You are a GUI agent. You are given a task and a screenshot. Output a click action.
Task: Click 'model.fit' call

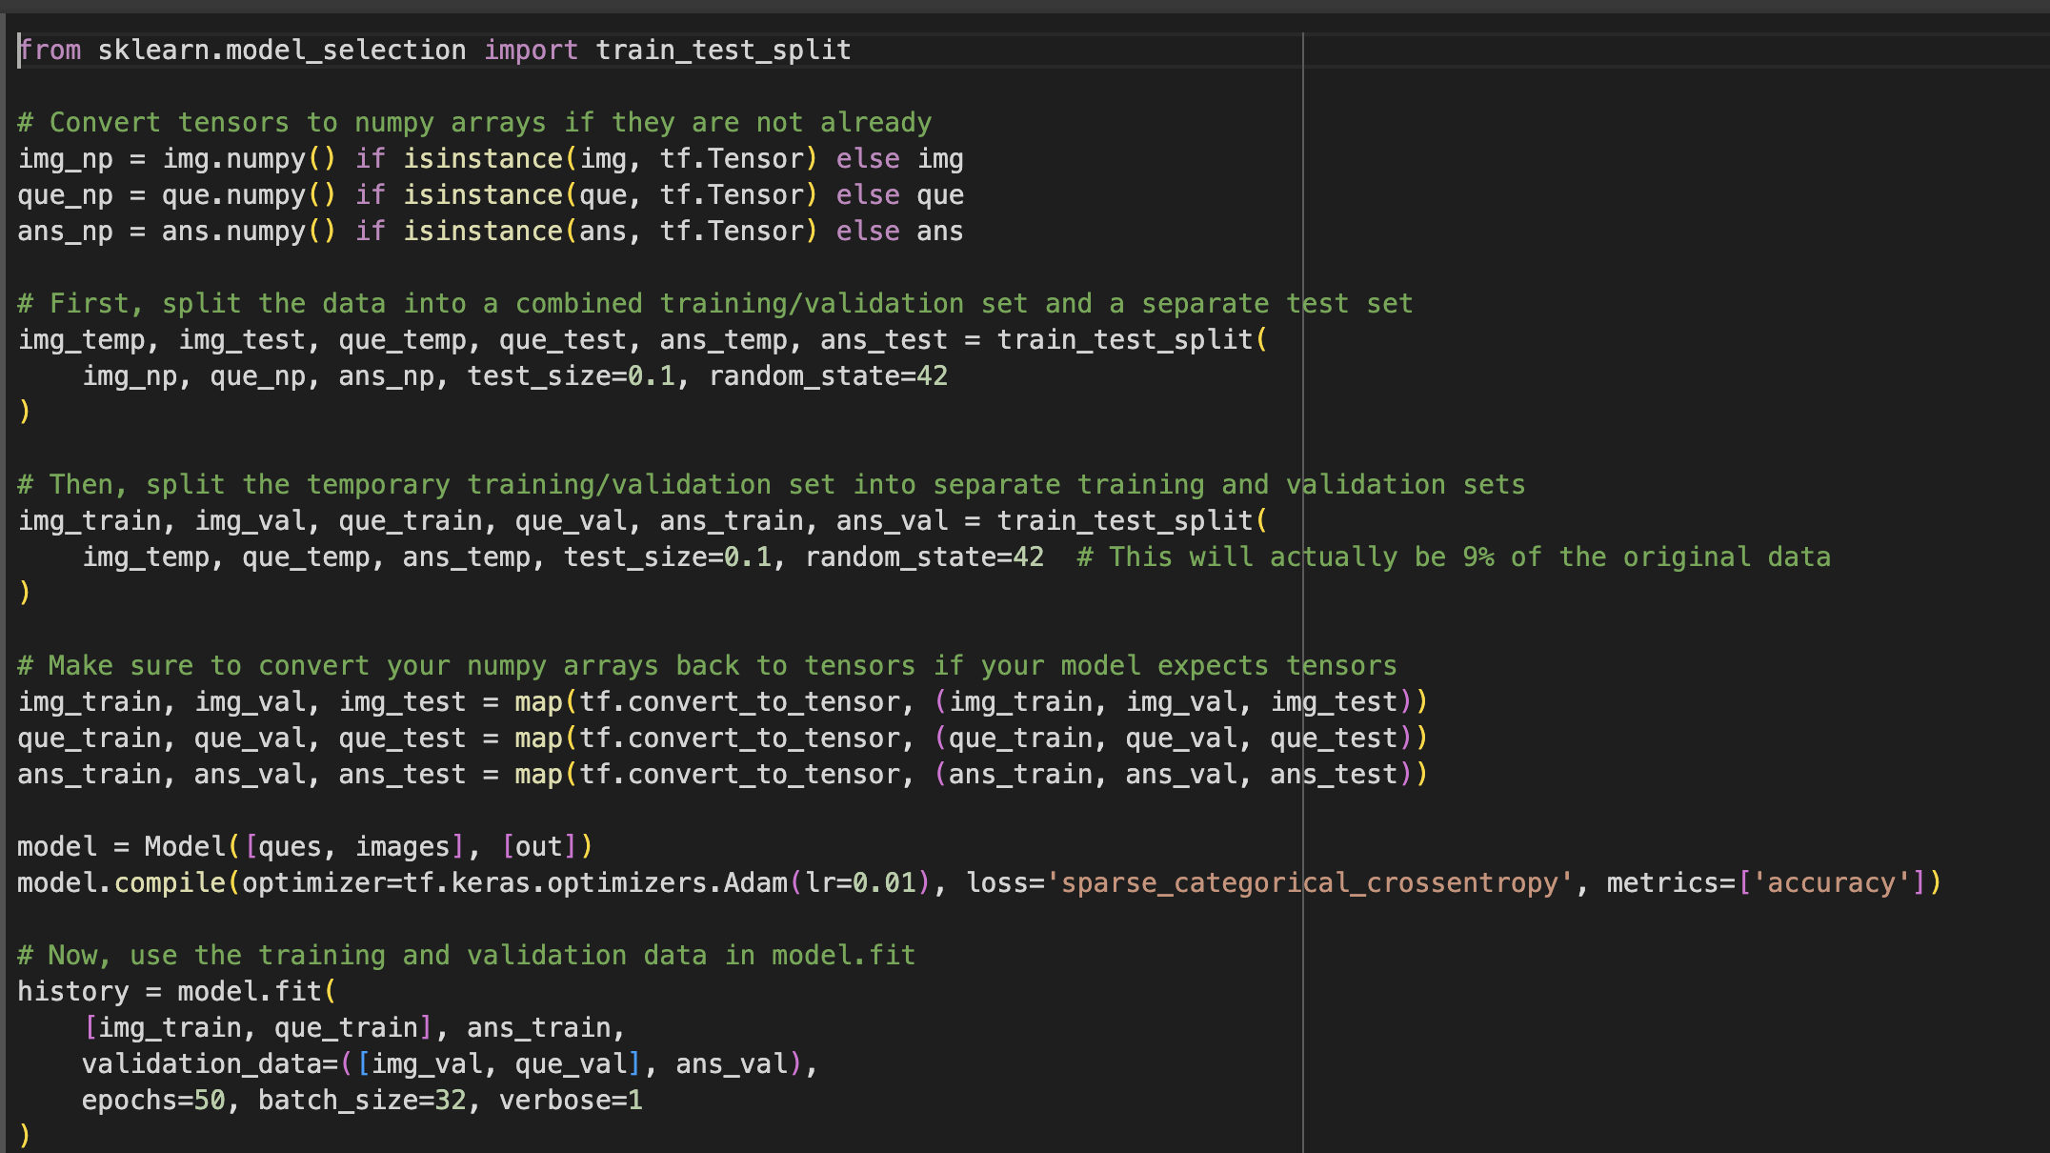(x=250, y=991)
